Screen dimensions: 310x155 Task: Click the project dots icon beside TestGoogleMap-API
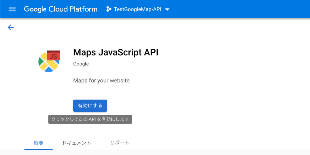coord(109,9)
